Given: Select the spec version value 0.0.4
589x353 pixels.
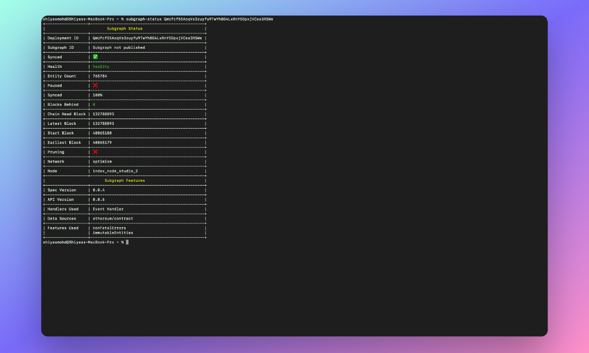Looking at the screenshot, I should coord(98,190).
